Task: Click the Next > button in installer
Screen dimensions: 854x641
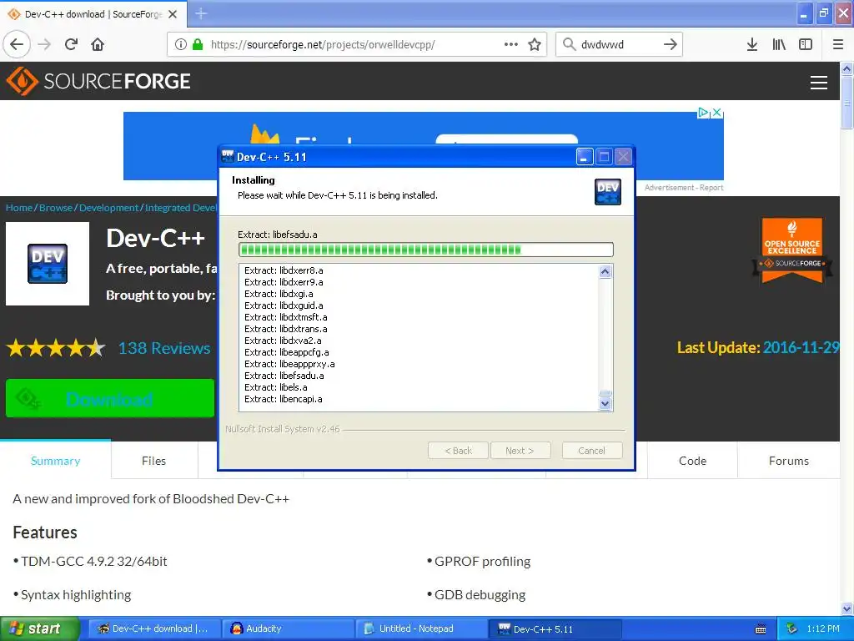Action: (520, 451)
